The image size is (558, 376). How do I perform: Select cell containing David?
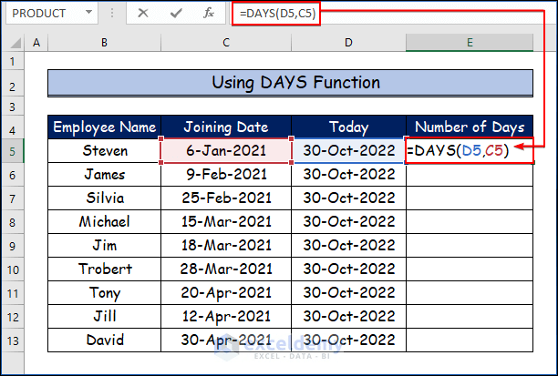click(104, 340)
